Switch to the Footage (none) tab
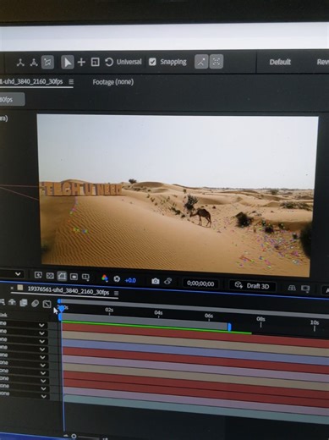 (x=113, y=82)
